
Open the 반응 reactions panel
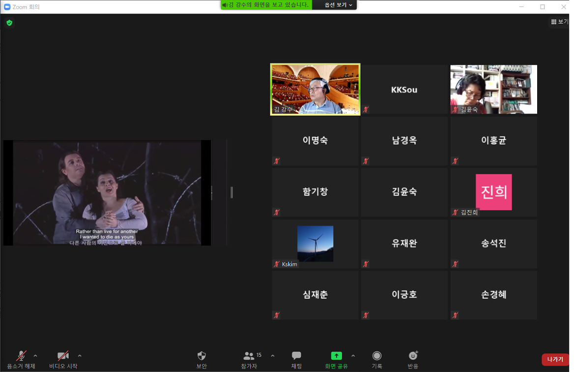coord(413,355)
